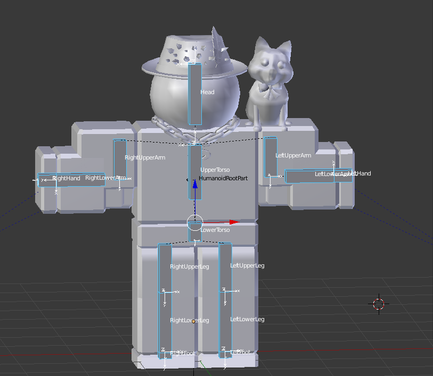
Task: Click the LeftFoot label
Action: (x=239, y=352)
